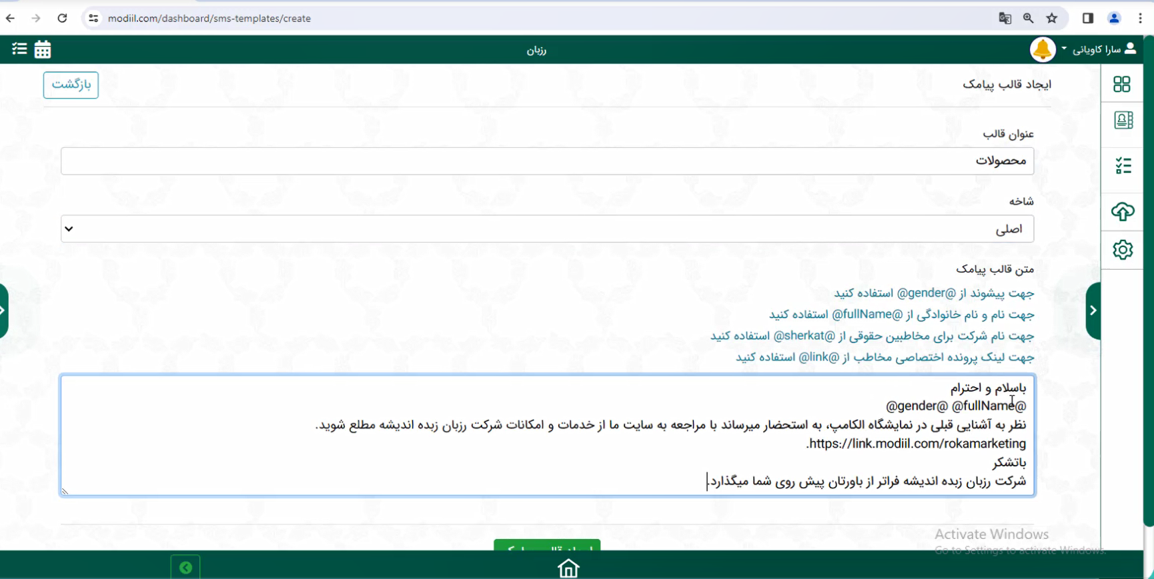This screenshot has height=579, width=1154.
Task: Expand the right side panel chevron
Action: 1093,310
